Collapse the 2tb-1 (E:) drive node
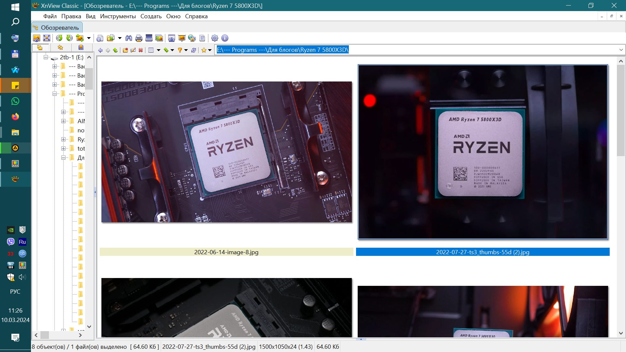This screenshot has width=626, height=352. [46, 57]
